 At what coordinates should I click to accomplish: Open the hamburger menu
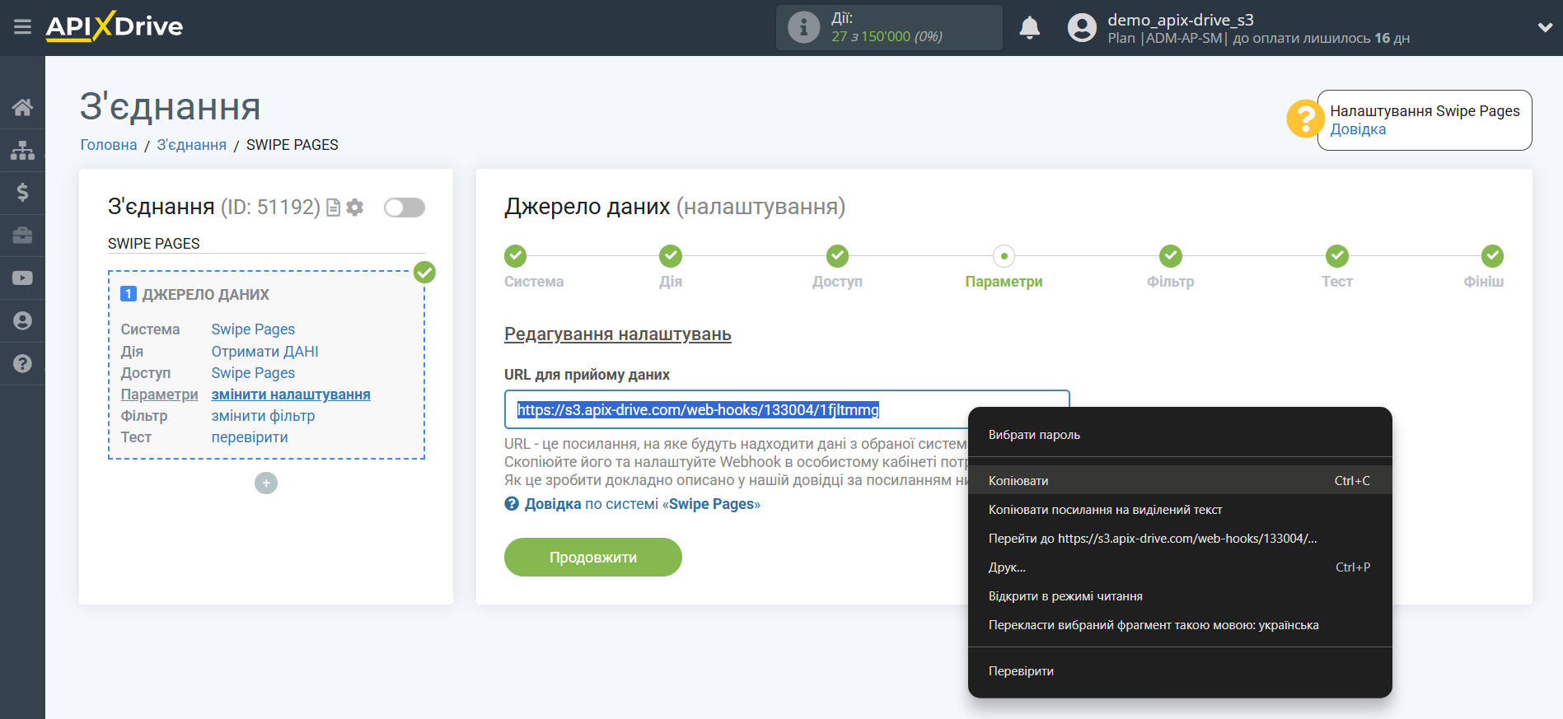tap(22, 27)
